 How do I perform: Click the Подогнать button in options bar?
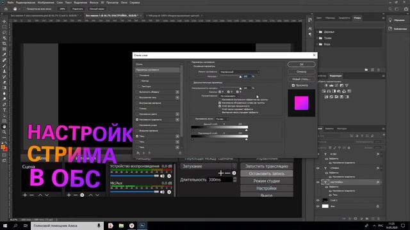[78, 9]
